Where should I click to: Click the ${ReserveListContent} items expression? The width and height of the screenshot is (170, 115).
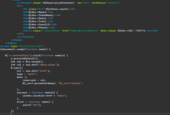(x=51, y=2)
